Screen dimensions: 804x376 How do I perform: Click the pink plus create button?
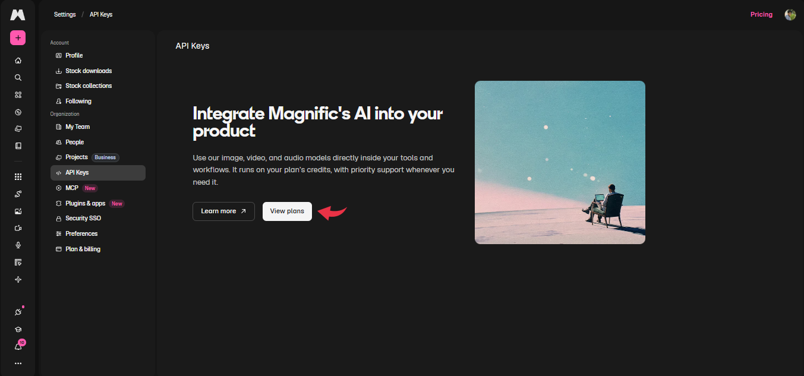pyautogui.click(x=18, y=38)
